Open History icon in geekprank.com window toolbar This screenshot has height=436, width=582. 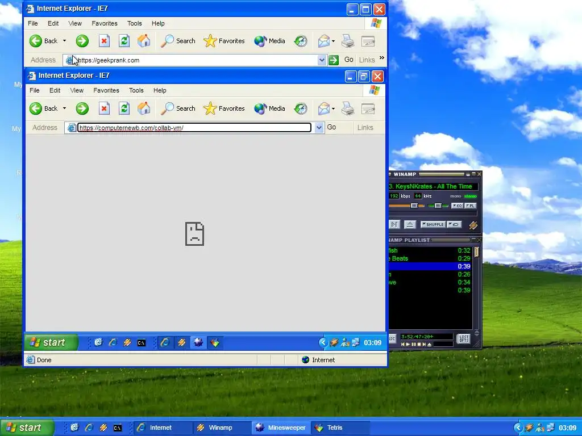pos(301,41)
